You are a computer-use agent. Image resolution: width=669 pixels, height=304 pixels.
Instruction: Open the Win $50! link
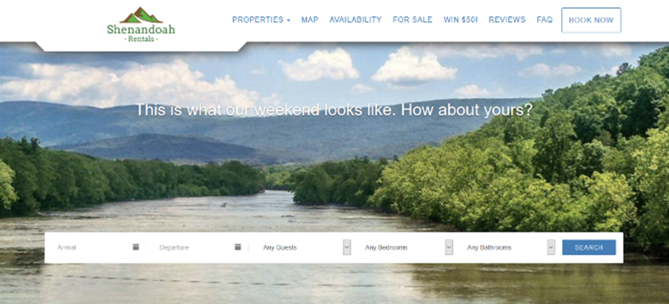pos(460,20)
